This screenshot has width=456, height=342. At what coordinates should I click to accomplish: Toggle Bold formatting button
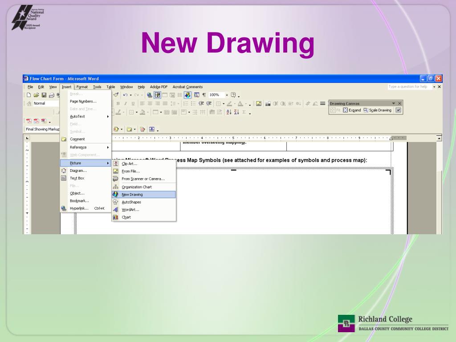(x=118, y=103)
